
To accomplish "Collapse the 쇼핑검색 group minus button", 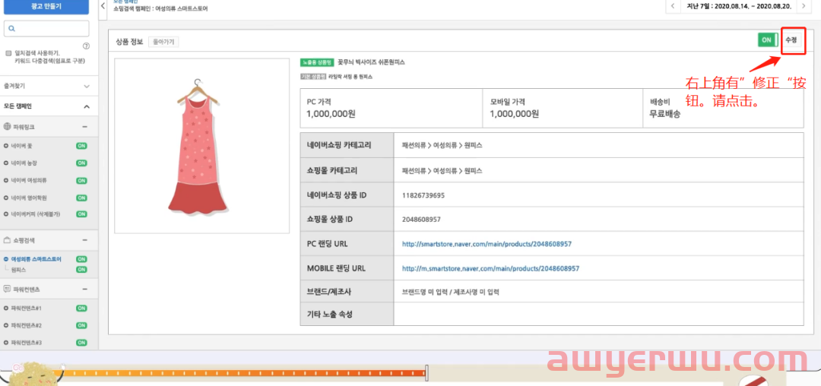I will tap(85, 240).
